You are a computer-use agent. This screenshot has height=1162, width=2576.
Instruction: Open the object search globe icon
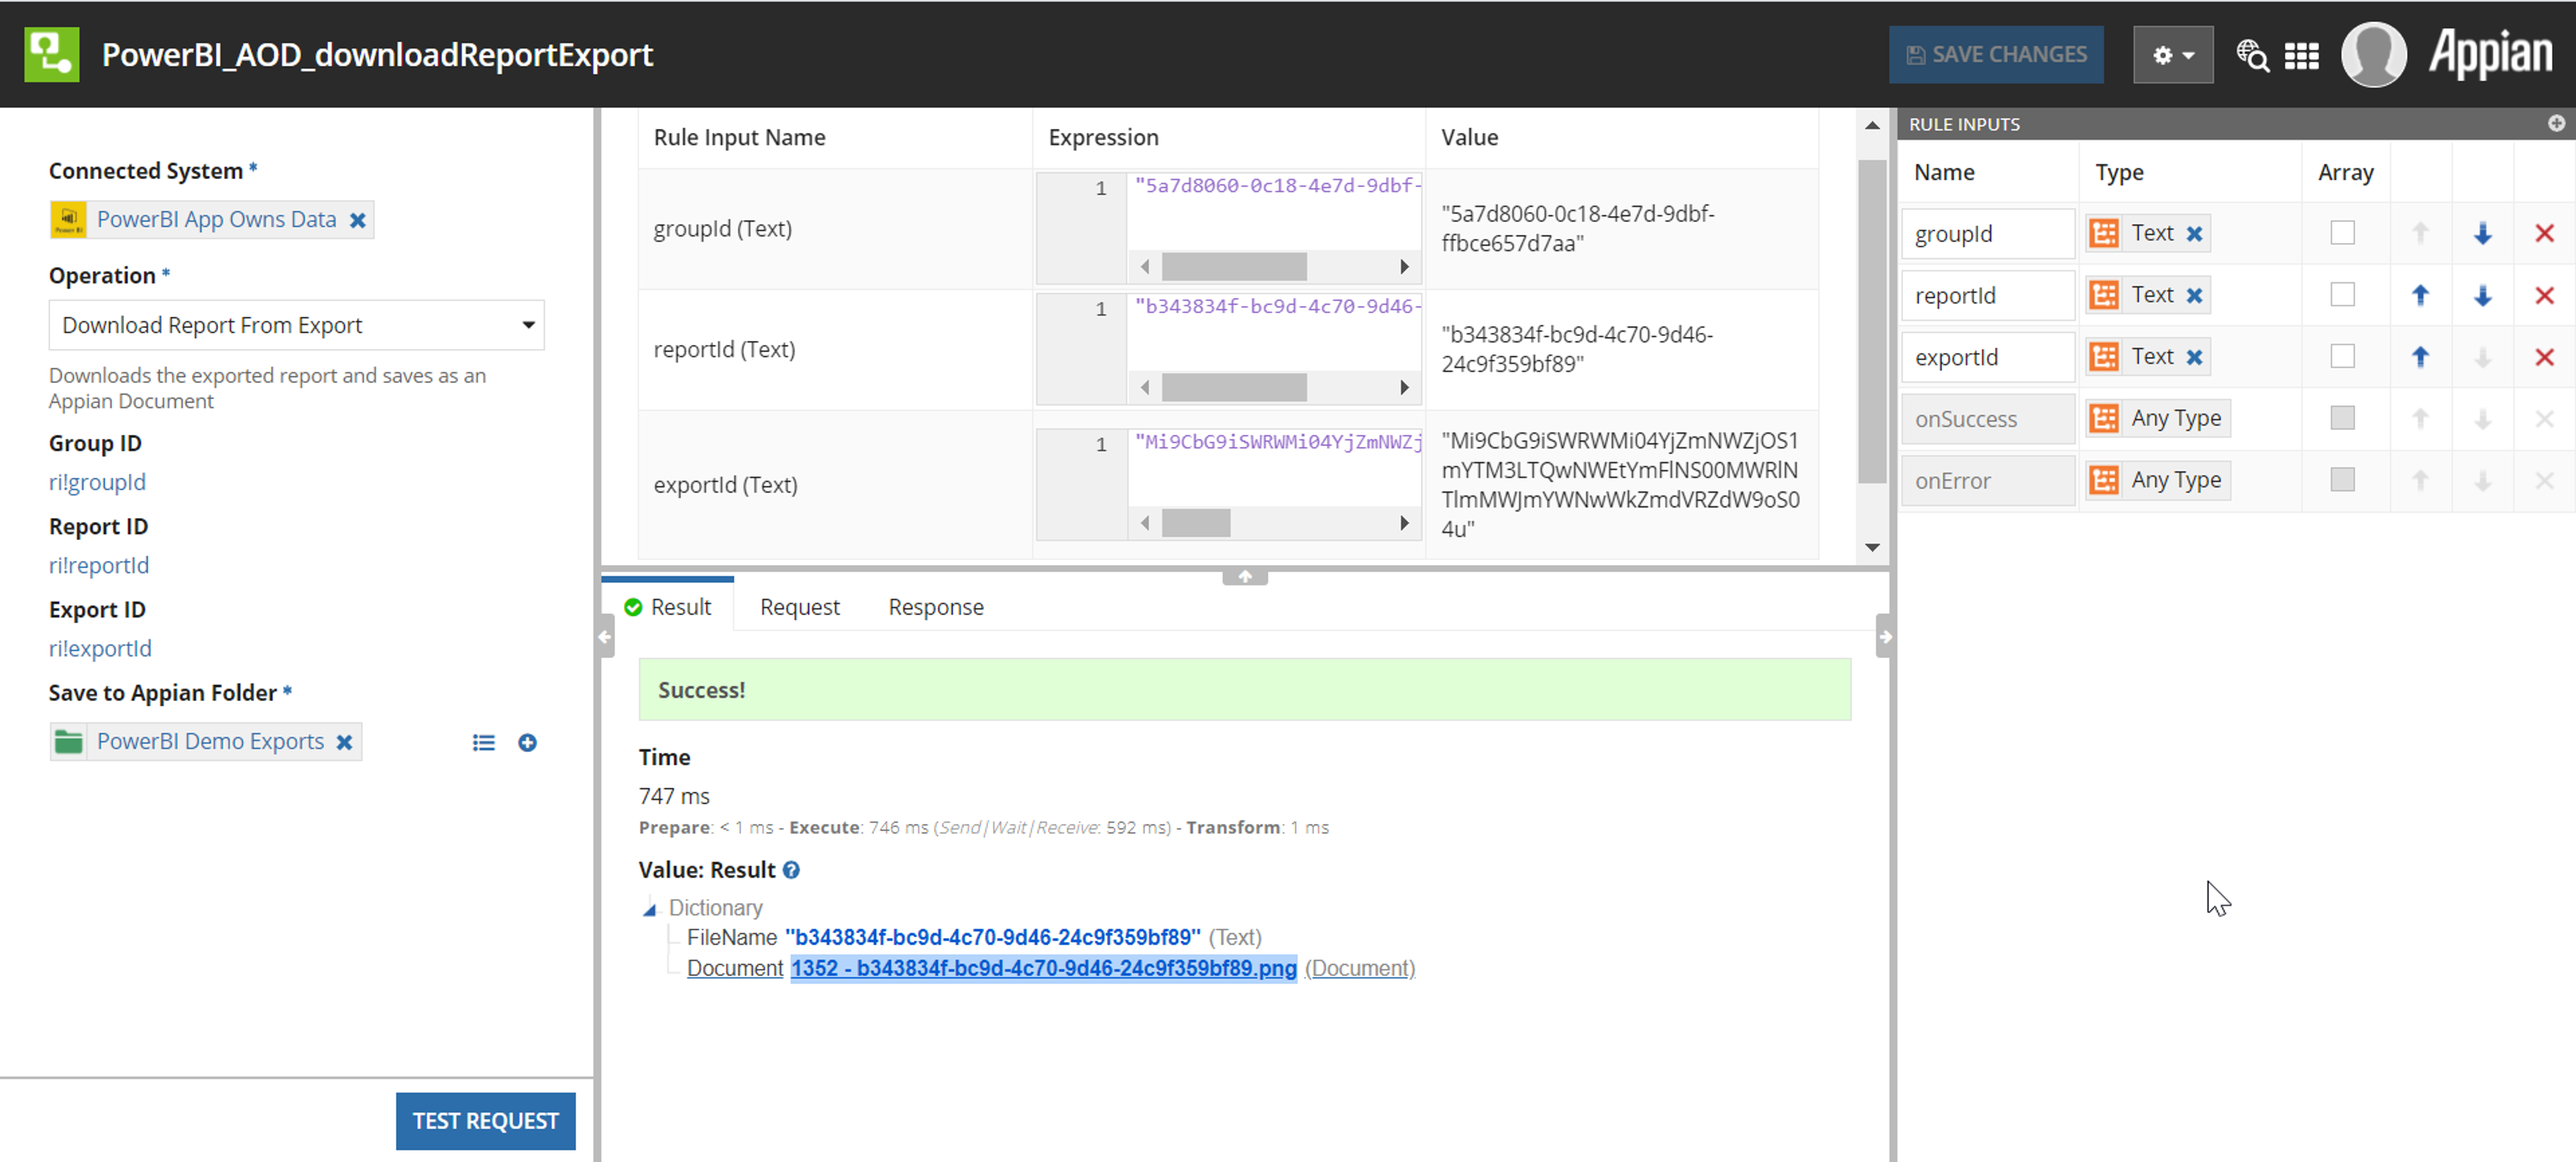pos(2252,56)
